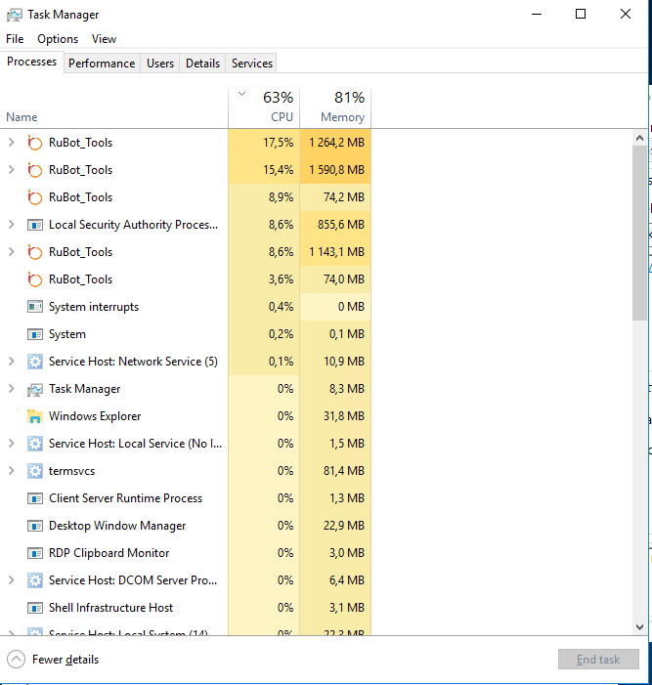
Task: Switch to the Performance tab
Action: point(102,64)
